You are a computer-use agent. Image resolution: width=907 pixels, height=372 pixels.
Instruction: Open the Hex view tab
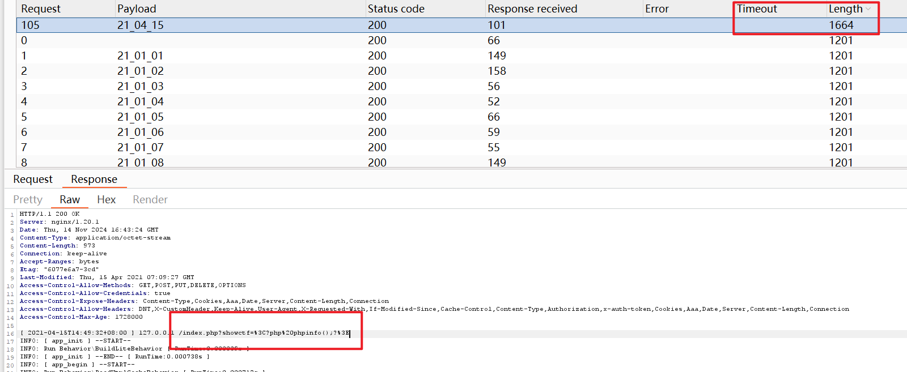click(106, 200)
